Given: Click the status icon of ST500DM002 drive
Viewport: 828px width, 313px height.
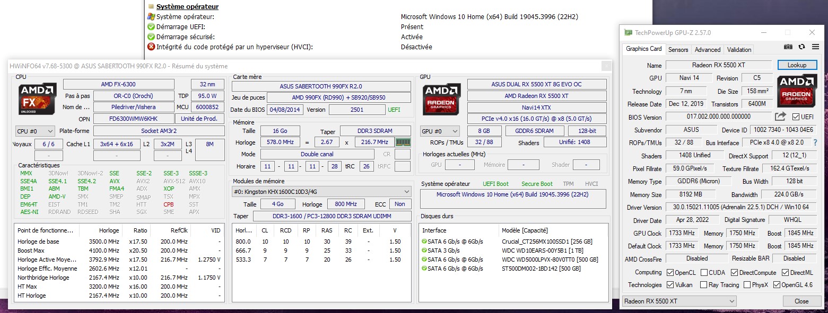Looking at the screenshot, I should (424, 269).
